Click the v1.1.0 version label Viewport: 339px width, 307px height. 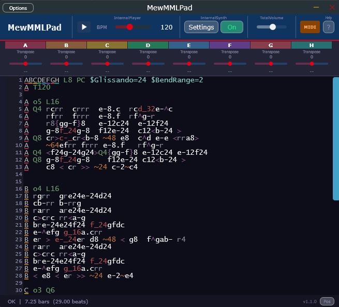(309, 301)
